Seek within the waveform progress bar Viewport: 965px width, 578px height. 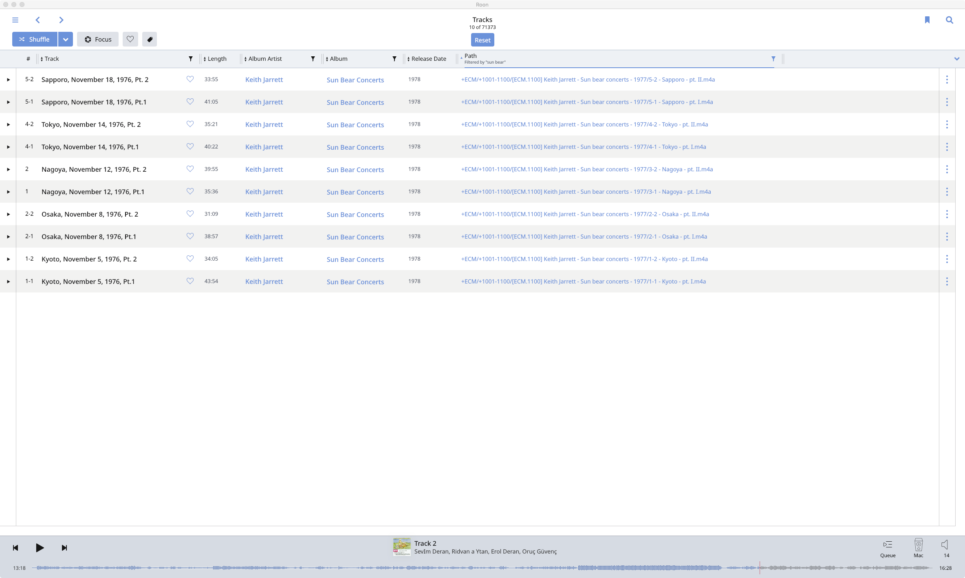[x=482, y=568]
